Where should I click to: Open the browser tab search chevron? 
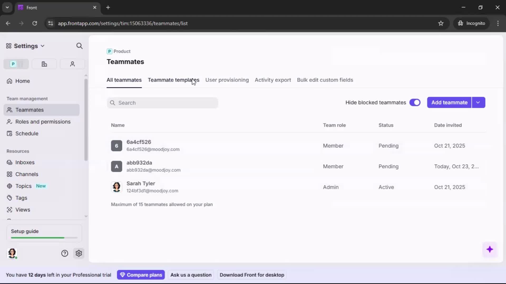[x=7, y=7]
